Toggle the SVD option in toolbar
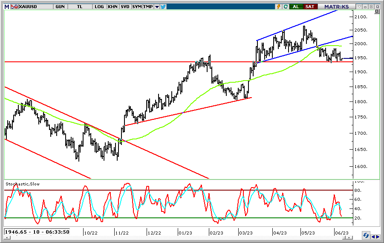 (x=125, y=6)
